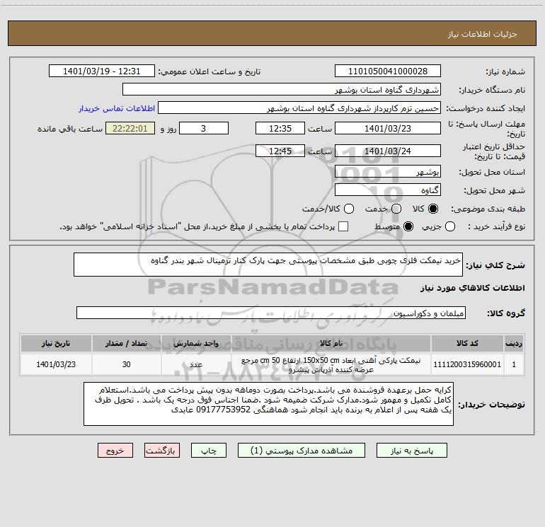Viewport: 545px width, 527px height.
Task: Click the unit cell عدد
Action: [196, 364]
